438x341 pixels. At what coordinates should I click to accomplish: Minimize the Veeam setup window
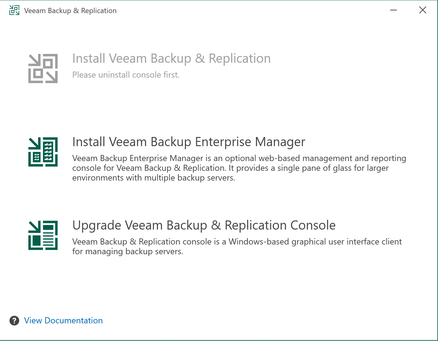tap(393, 10)
